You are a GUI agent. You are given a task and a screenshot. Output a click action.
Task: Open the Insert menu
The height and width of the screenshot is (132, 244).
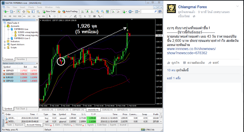pos(22,7)
